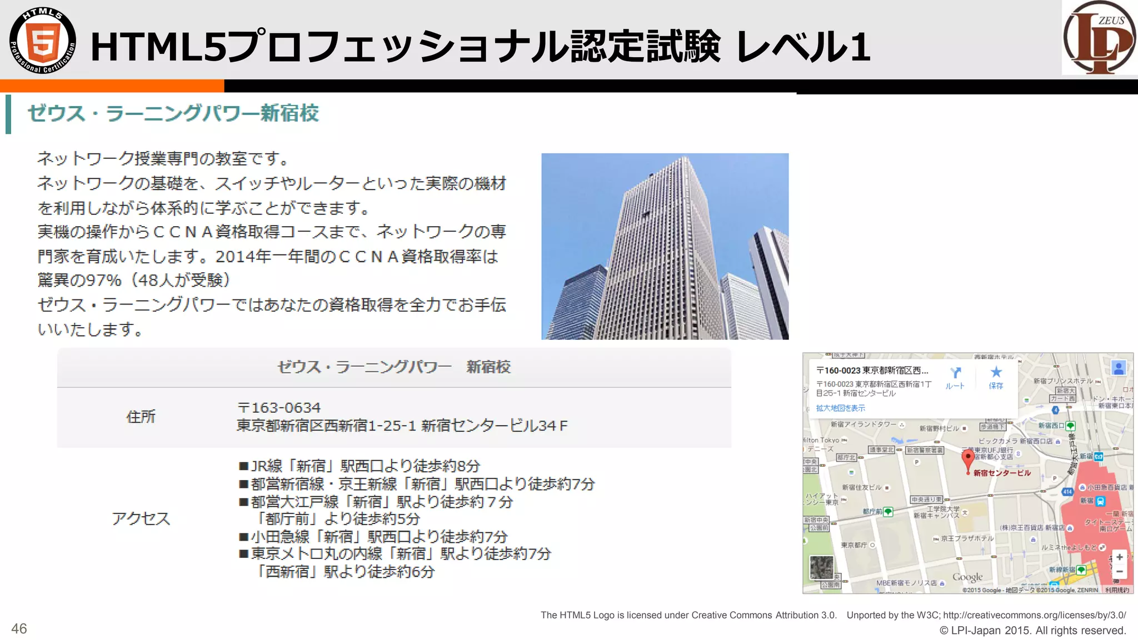Zoom out the map with minus button
The width and height of the screenshot is (1138, 640).
click(1119, 572)
